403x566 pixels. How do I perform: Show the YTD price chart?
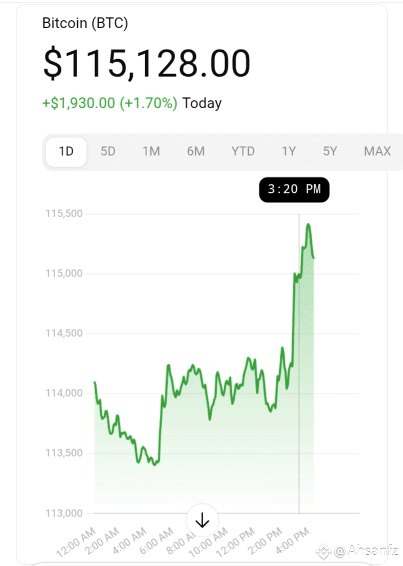(x=243, y=151)
